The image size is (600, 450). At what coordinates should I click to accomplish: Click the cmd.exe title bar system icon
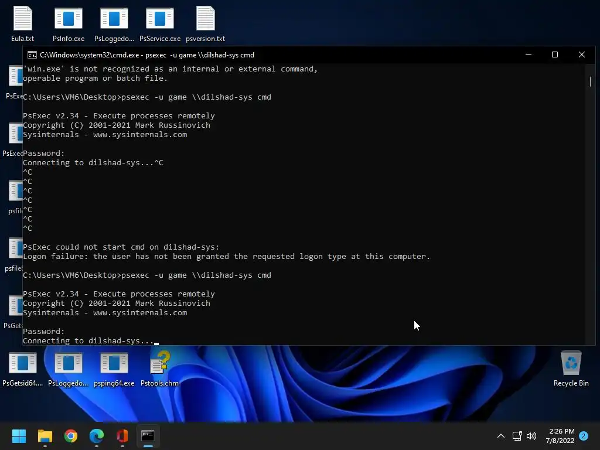point(32,55)
